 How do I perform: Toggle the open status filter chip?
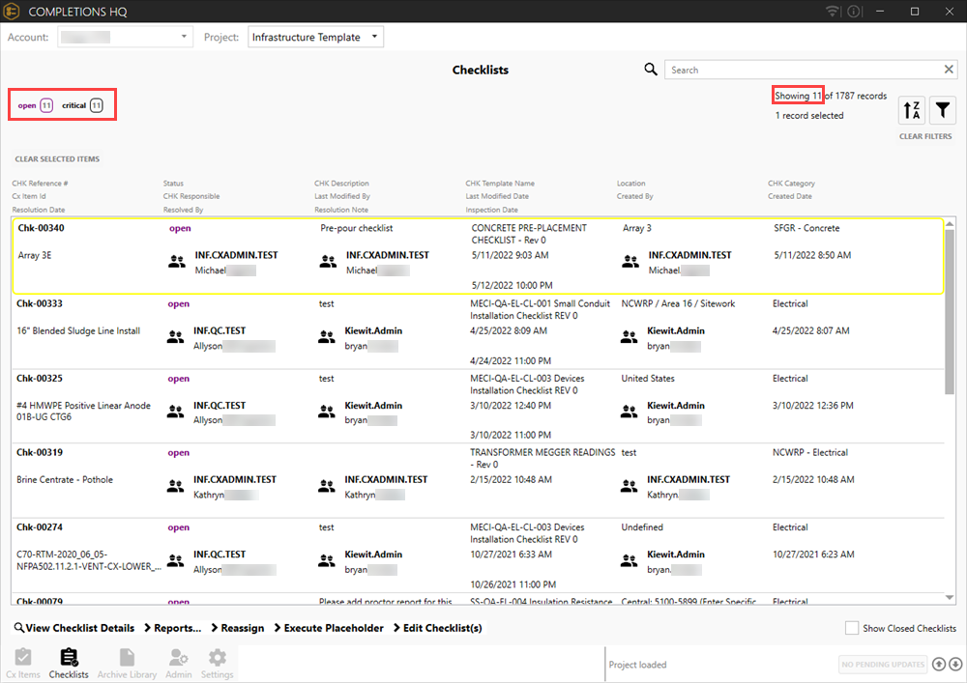(x=36, y=105)
